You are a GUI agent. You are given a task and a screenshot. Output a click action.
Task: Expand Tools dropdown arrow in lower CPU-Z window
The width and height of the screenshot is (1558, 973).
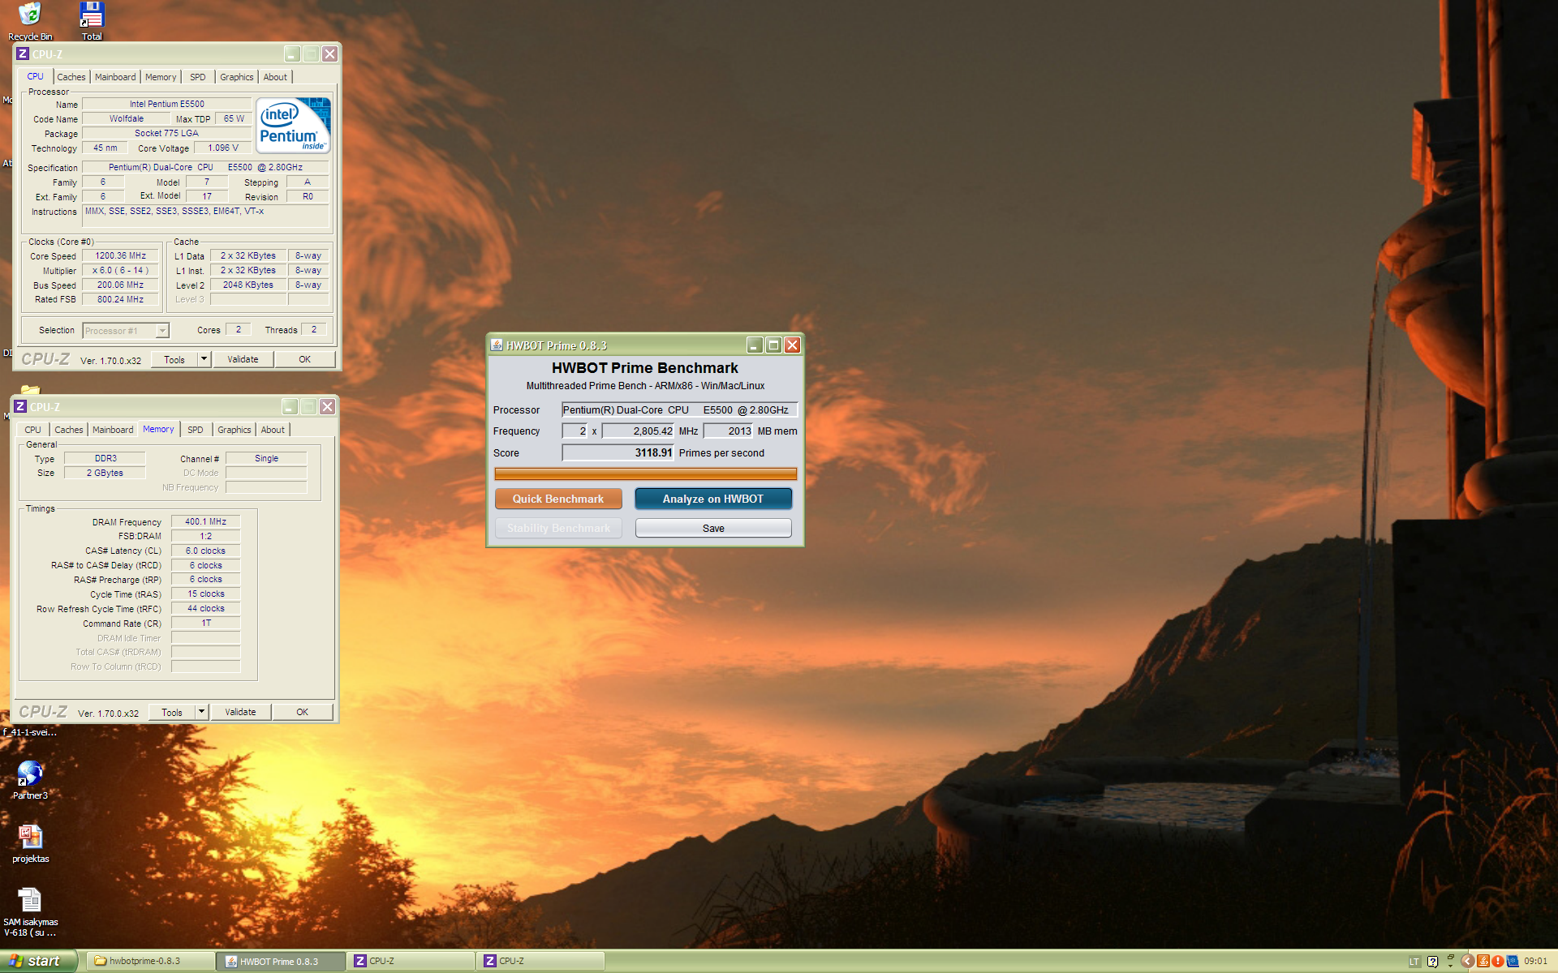(x=201, y=712)
